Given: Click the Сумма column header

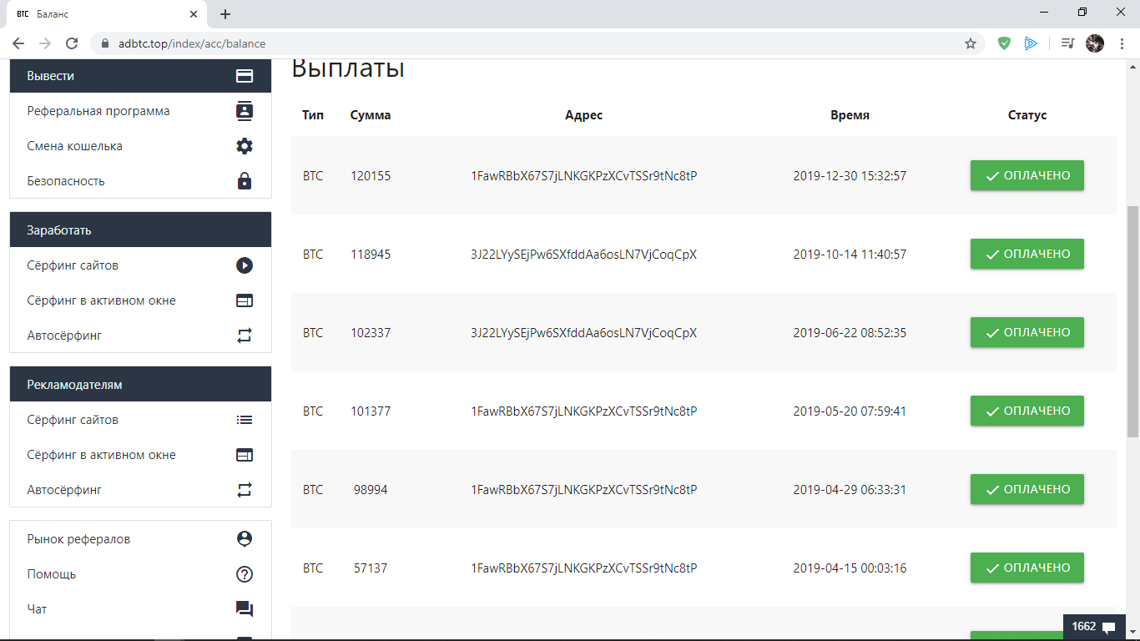Looking at the screenshot, I should pyautogui.click(x=371, y=115).
